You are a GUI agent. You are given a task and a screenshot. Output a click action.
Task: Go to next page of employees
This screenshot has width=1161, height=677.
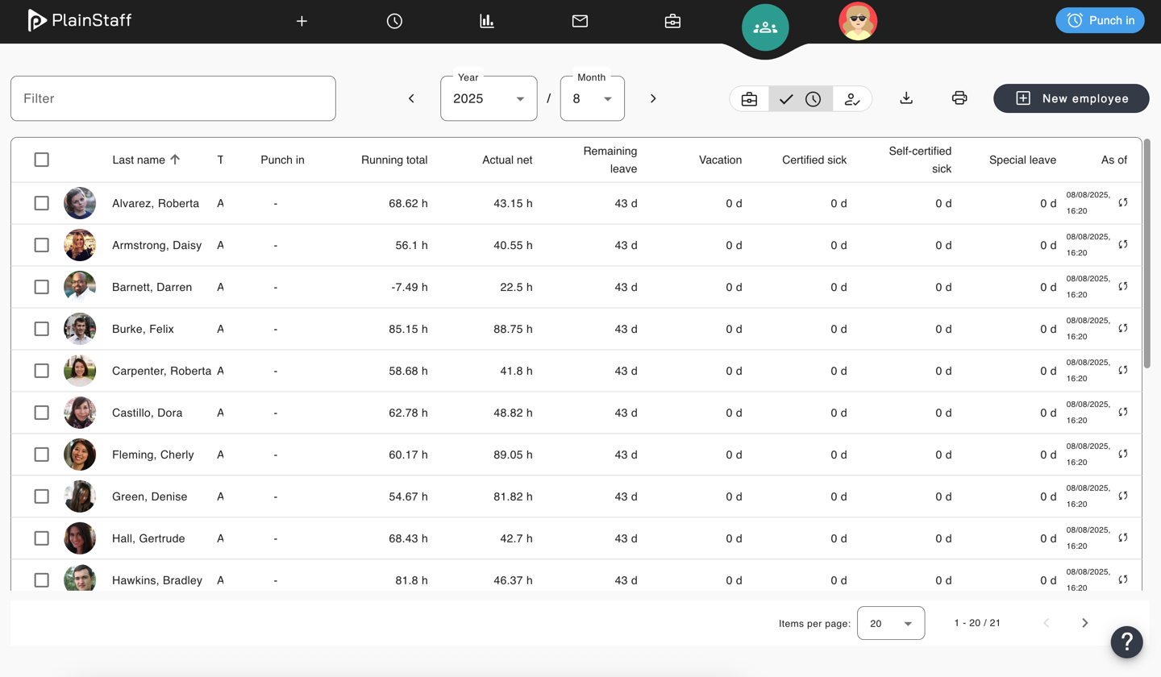click(x=1085, y=623)
